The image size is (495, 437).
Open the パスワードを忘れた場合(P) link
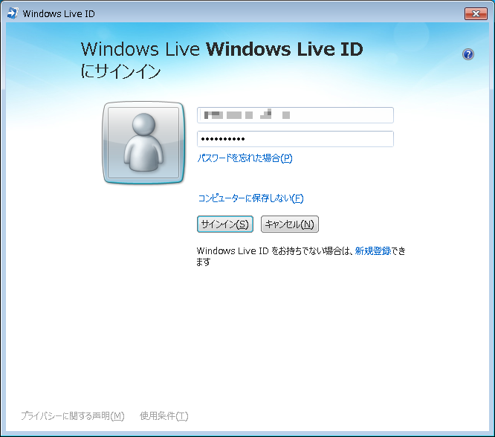click(245, 158)
